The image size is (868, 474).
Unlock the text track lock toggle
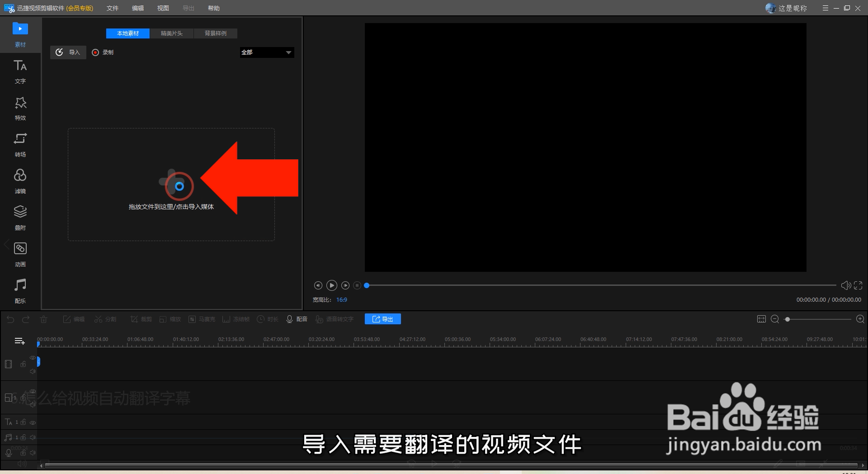pos(24,422)
